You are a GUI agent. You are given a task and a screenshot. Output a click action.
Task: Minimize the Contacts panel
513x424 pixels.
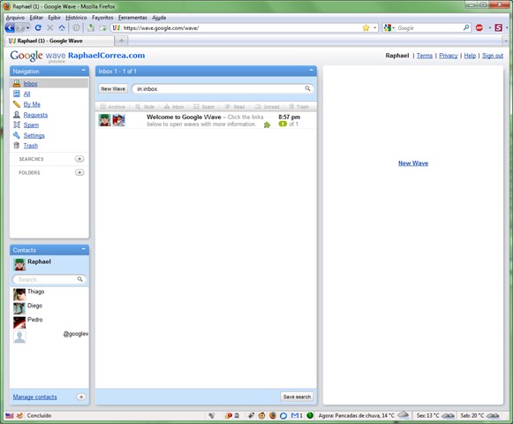(x=83, y=249)
